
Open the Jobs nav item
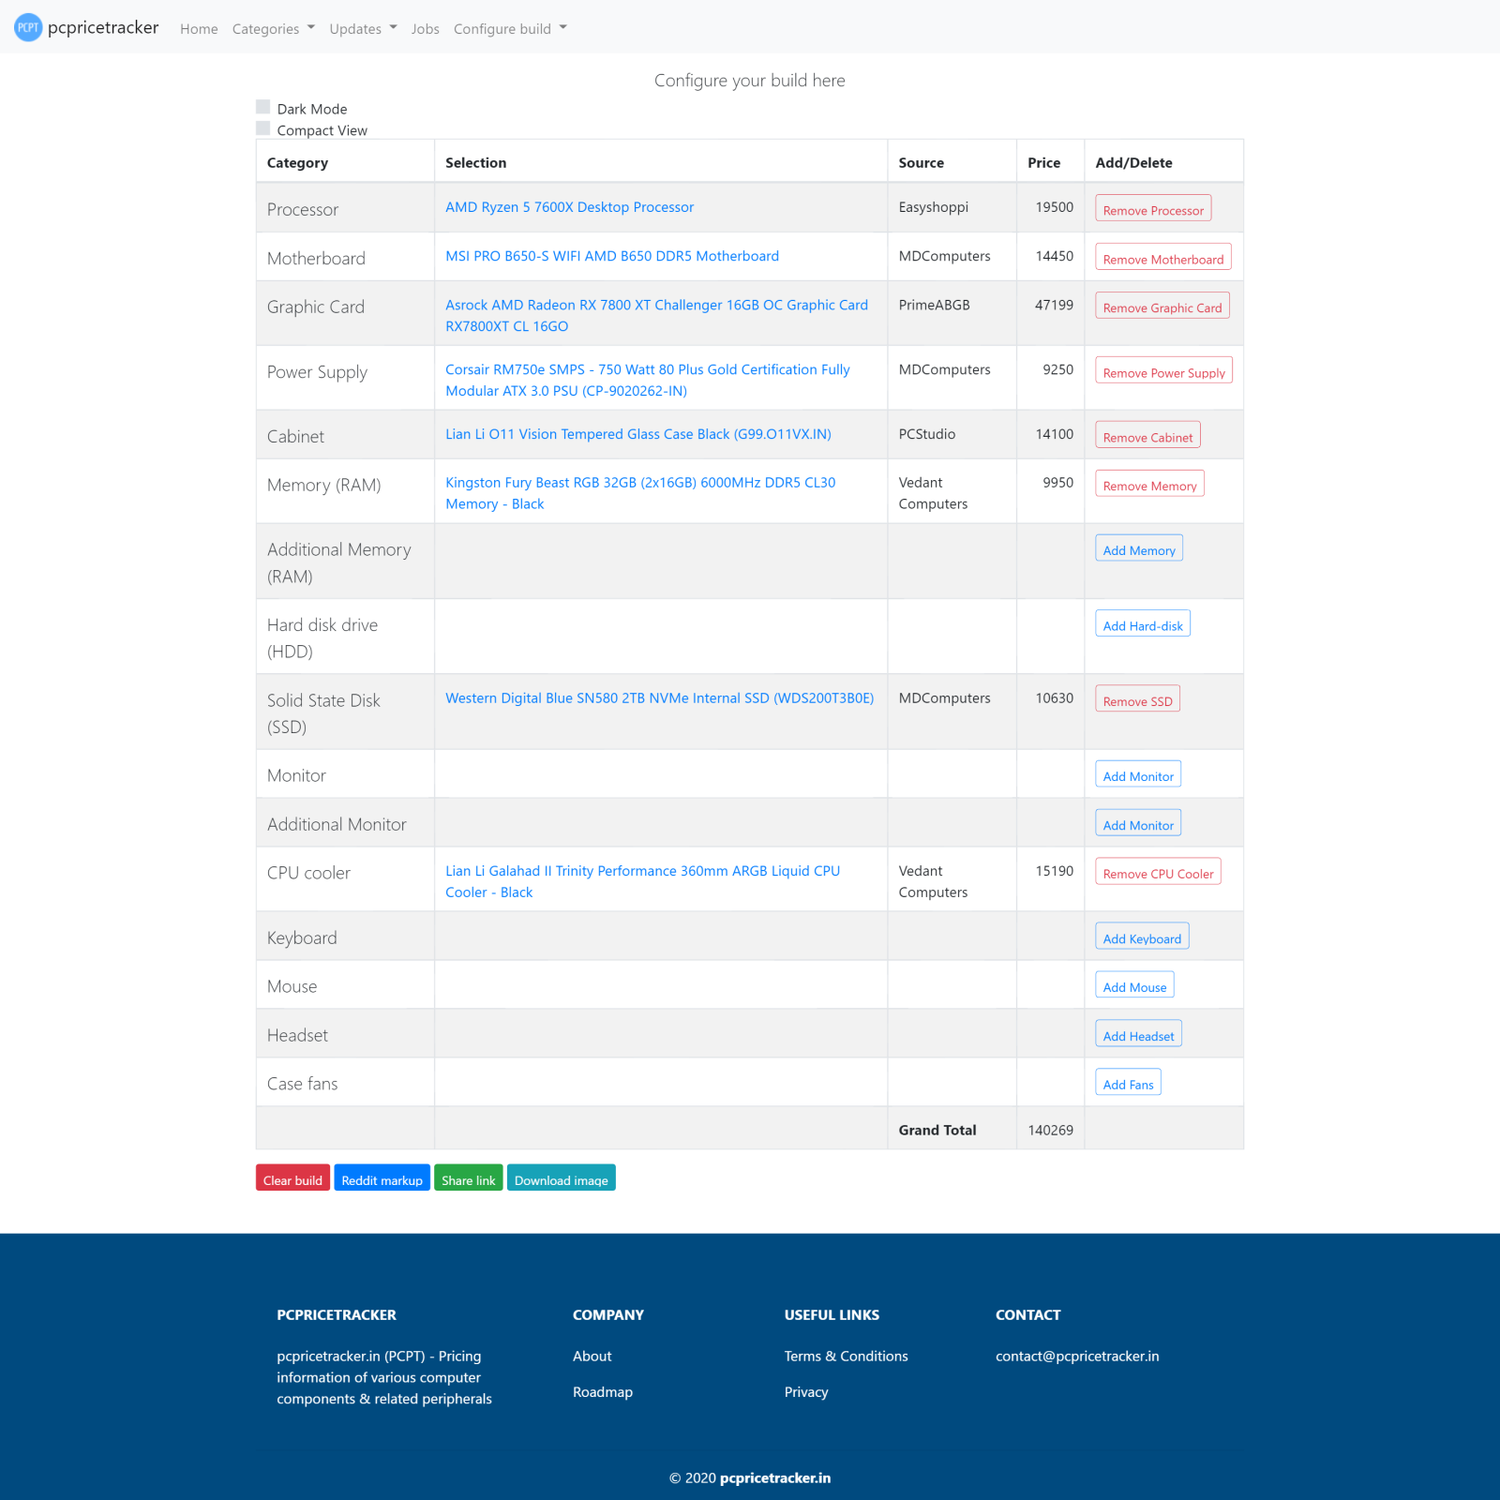(x=425, y=29)
